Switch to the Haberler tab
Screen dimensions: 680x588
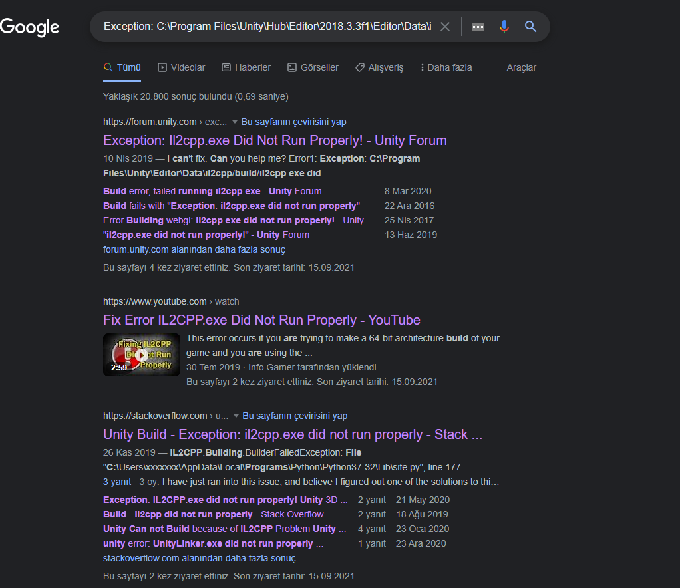point(246,67)
